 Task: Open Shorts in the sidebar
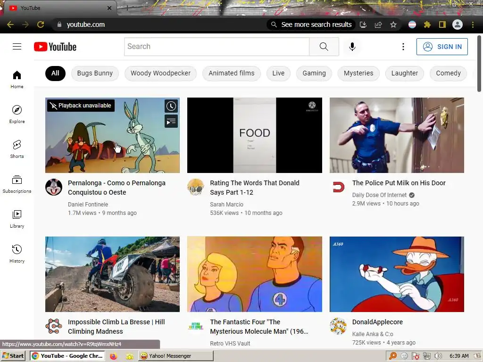(17, 149)
